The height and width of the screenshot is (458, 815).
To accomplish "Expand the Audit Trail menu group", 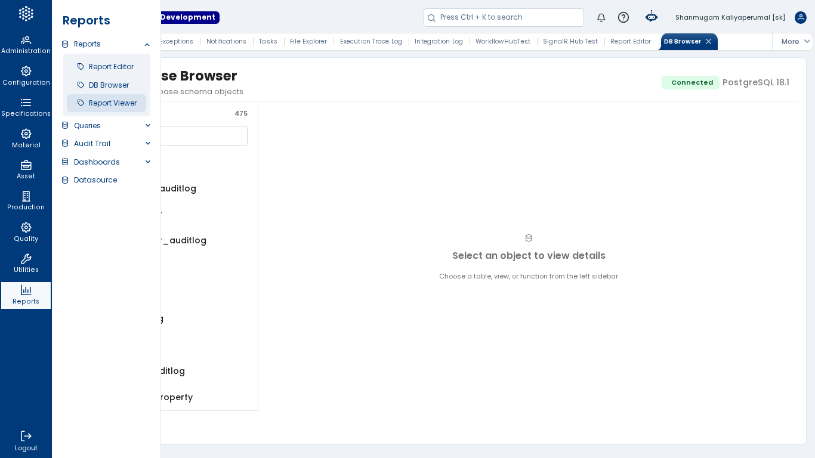I will [x=147, y=144].
